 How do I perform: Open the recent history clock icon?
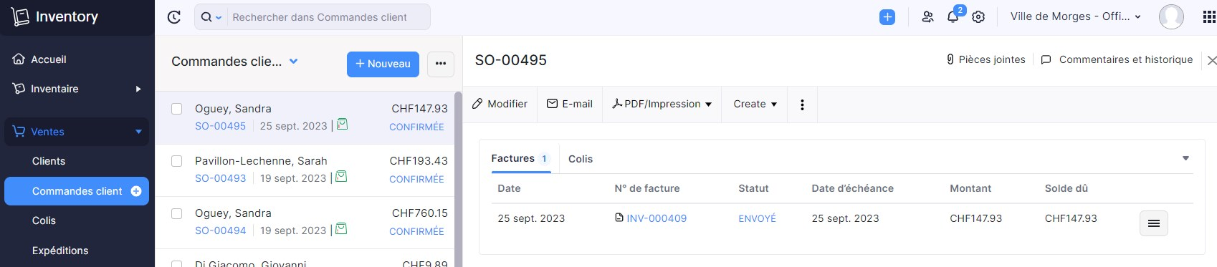173,17
